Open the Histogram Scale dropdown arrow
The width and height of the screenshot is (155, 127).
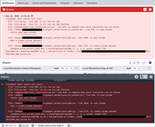(x=71, y=68)
